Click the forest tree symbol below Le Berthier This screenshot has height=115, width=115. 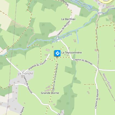click(x=51, y=31)
